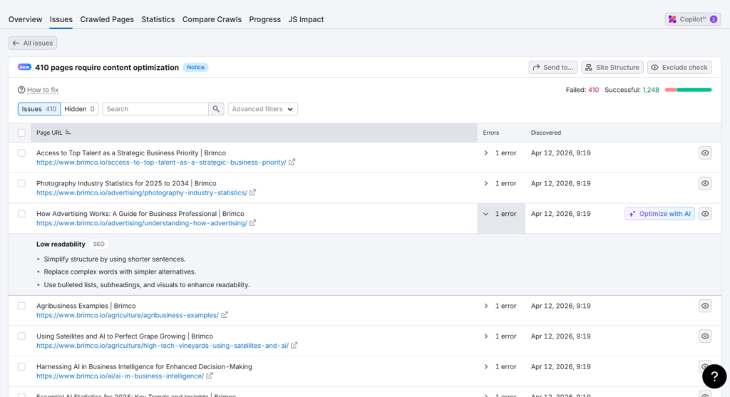This screenshot has height=397, width=730.
Task: Click the Errors column header
Action: click(490, 133)
